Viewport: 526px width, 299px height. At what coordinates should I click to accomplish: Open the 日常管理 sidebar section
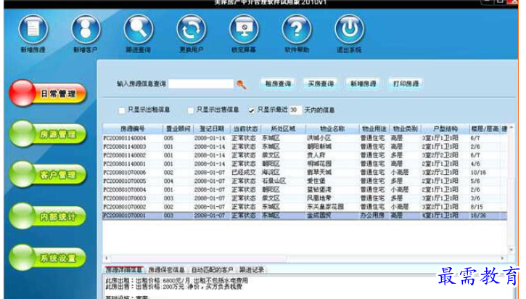coord(48,93)
